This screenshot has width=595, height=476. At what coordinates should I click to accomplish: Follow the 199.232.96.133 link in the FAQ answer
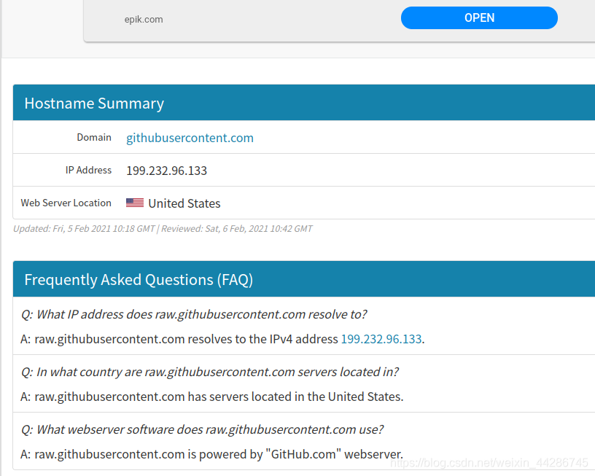pyautogui.click(x=381, y=339)
